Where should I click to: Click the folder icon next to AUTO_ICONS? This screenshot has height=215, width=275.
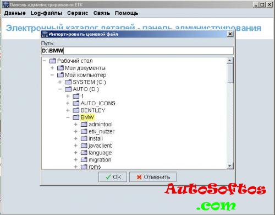pos(76,103)
